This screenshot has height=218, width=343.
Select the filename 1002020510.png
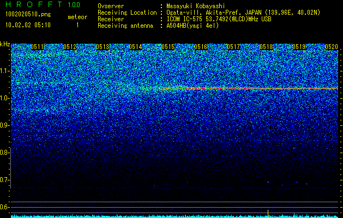pyautogui.click(x=28, y=15)
